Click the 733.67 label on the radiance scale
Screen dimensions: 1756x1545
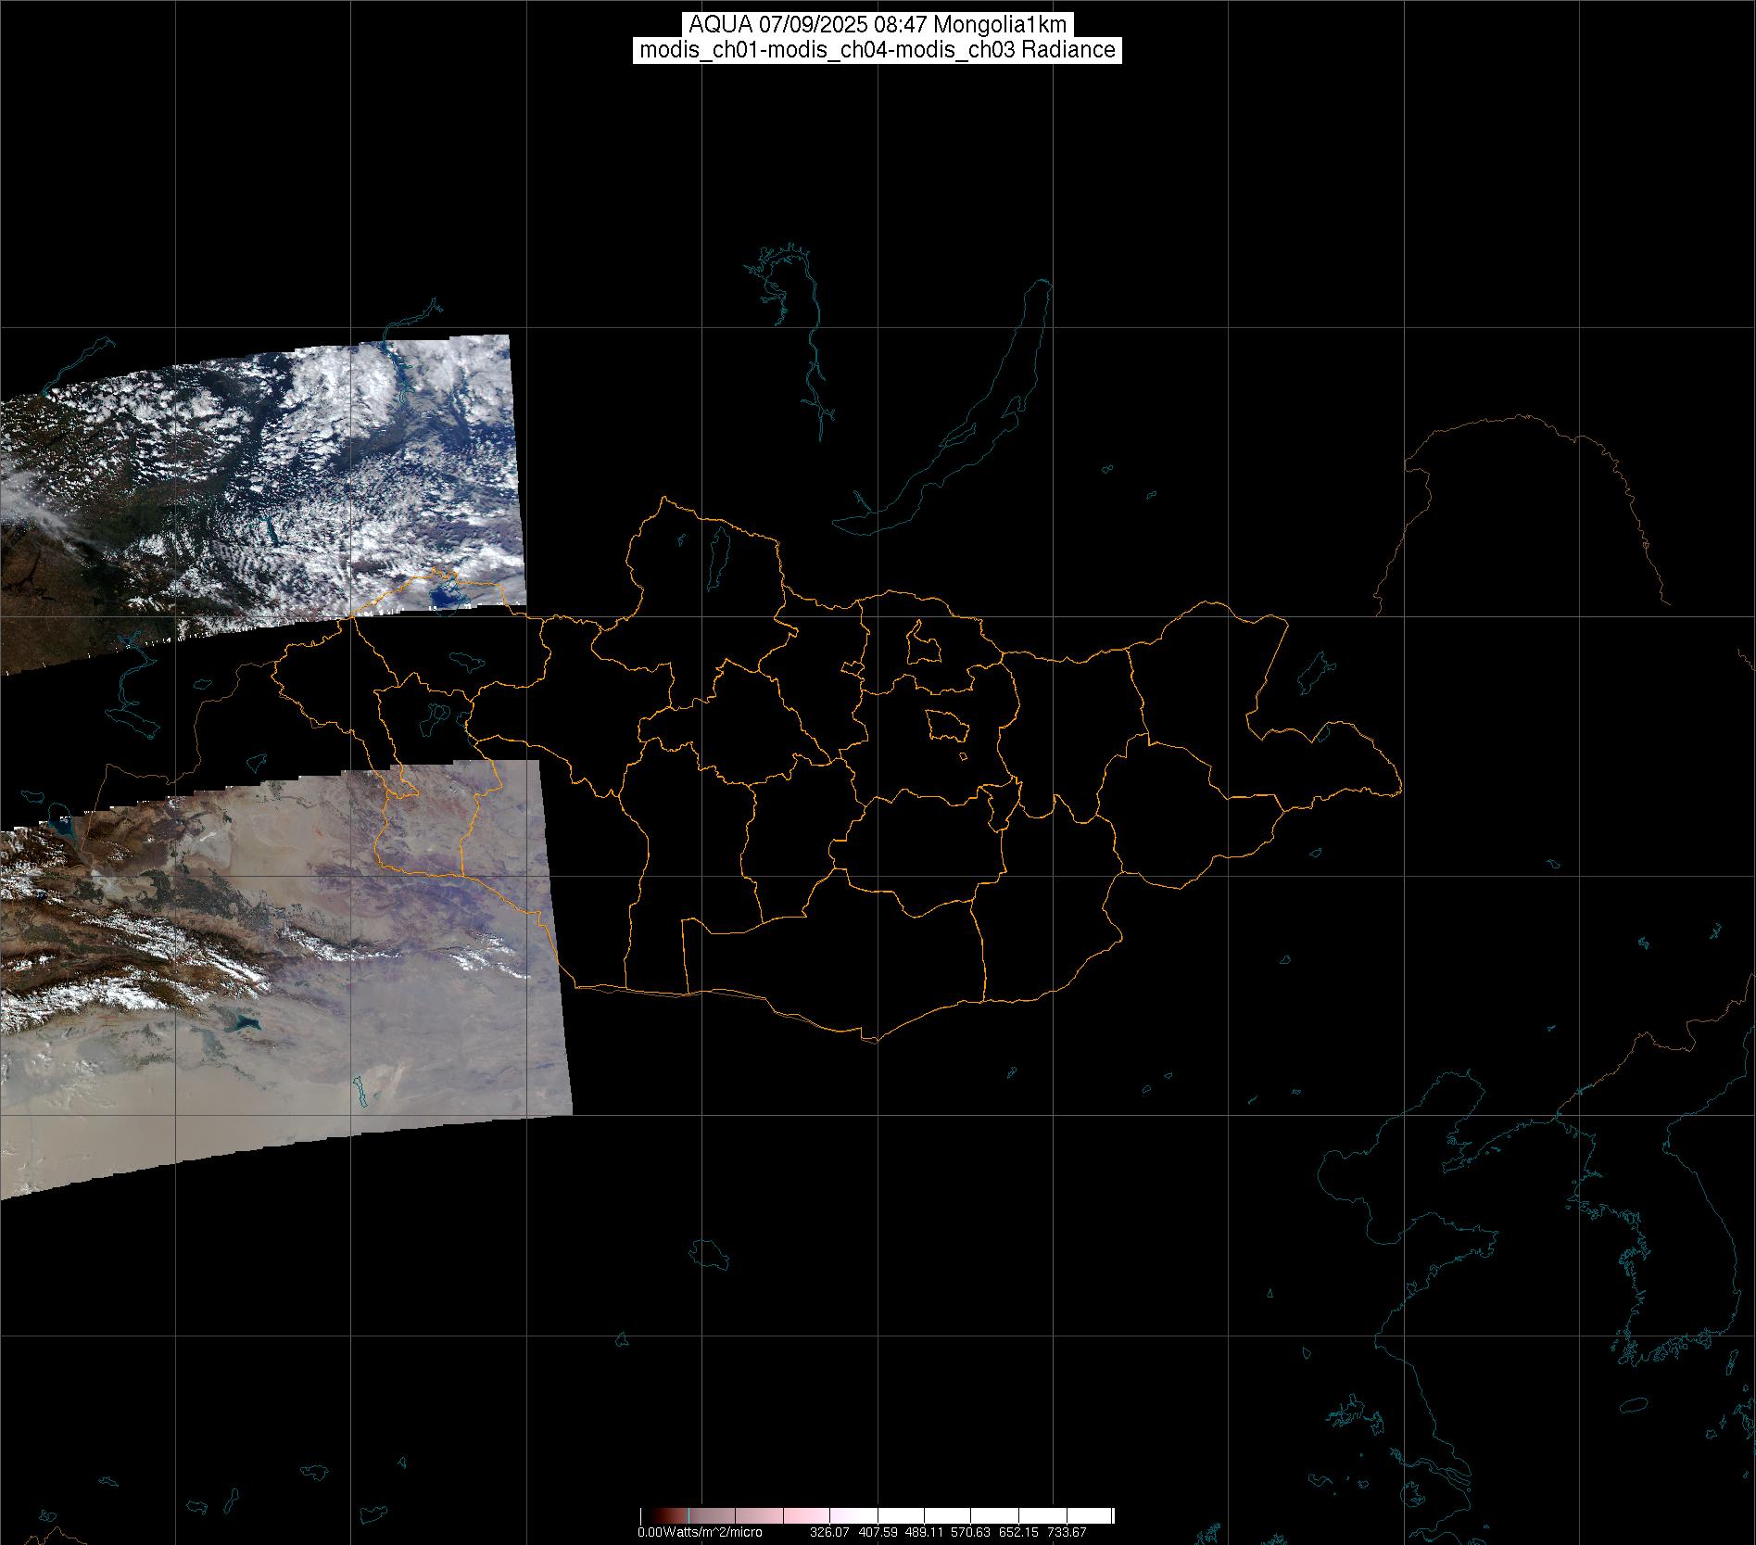tap(1067, 1532)
